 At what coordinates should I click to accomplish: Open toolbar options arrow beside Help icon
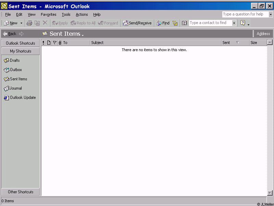pos(249,24)
